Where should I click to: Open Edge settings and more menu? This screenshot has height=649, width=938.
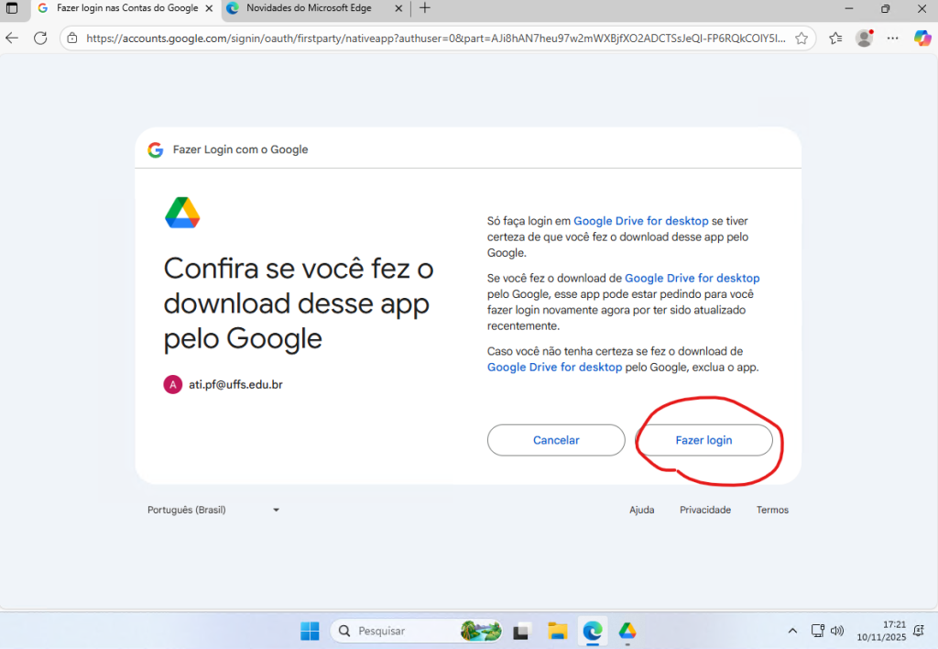[x=893, y=38]
